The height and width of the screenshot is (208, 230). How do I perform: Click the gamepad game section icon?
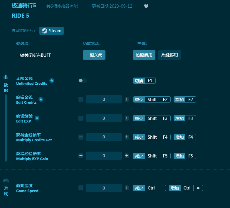[6, 181]
